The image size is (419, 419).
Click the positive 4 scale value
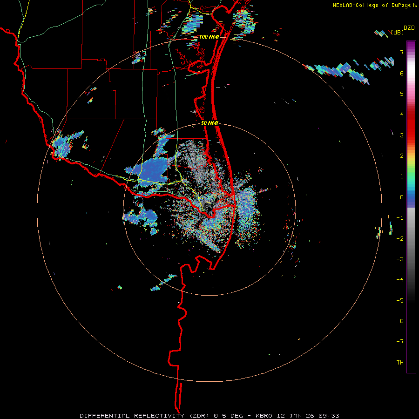coord(402,115)
